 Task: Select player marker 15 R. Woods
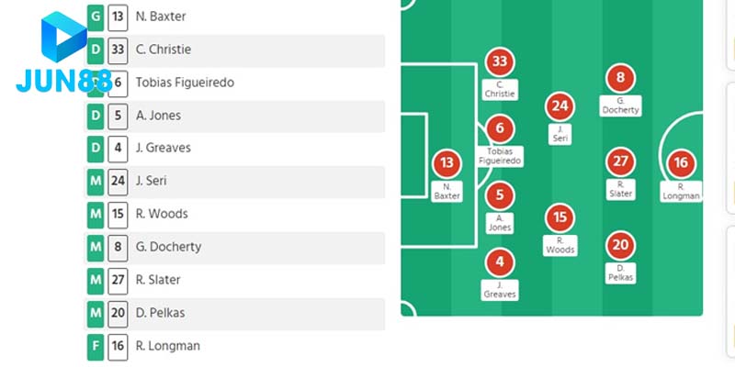(x=560, y=217)
